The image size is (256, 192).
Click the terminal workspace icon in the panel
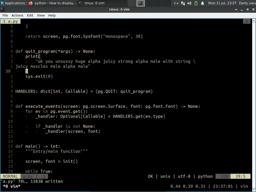coord(140,3)
